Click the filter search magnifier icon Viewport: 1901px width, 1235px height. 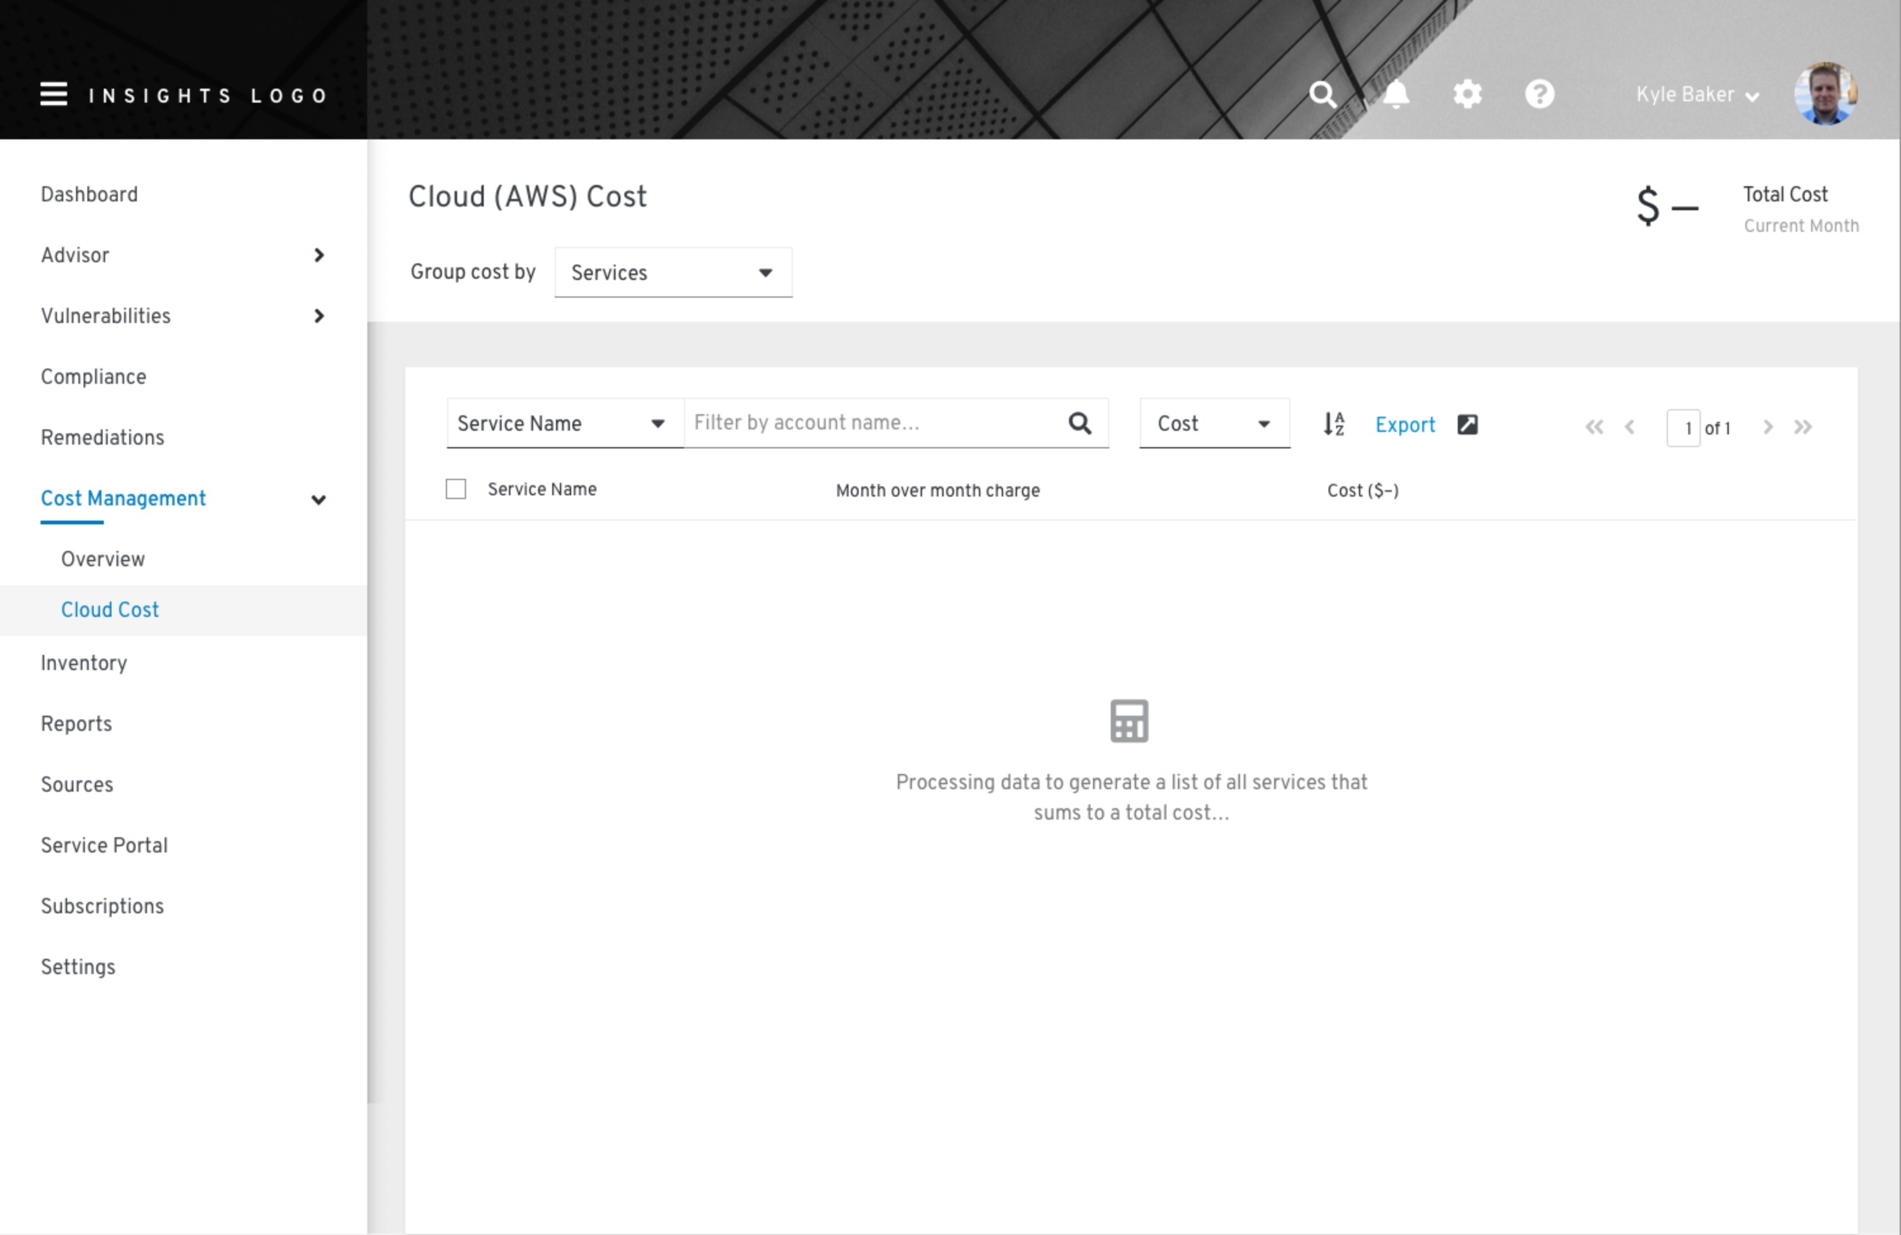pos(1080,422)
